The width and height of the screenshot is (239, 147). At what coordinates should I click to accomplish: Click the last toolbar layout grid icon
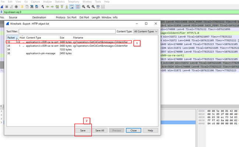click(x=103, y=7)
